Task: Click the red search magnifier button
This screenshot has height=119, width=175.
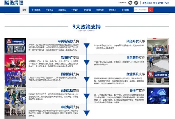Action: [151, 10]
